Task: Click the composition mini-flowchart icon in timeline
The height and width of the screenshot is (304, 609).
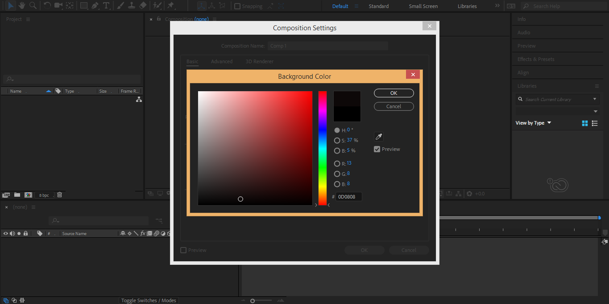Action: pyautogui.click(x=159, y=220)
